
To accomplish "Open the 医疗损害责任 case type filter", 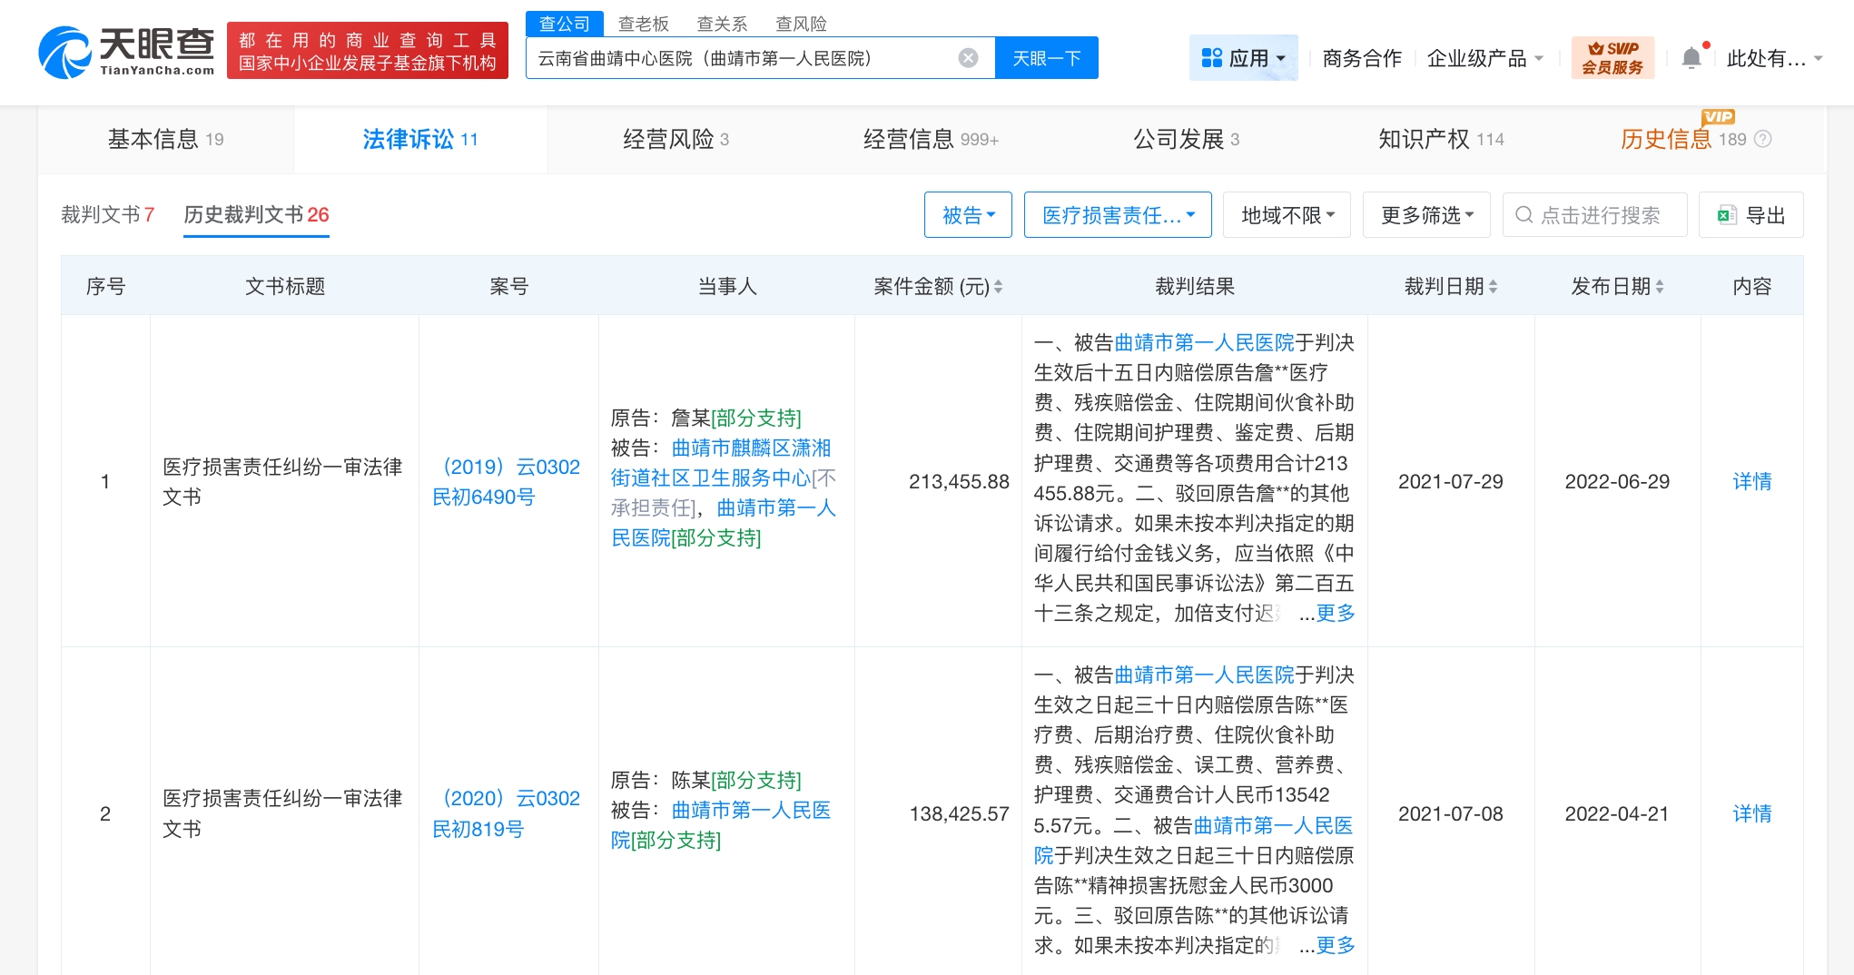I will pos(1118,215).
